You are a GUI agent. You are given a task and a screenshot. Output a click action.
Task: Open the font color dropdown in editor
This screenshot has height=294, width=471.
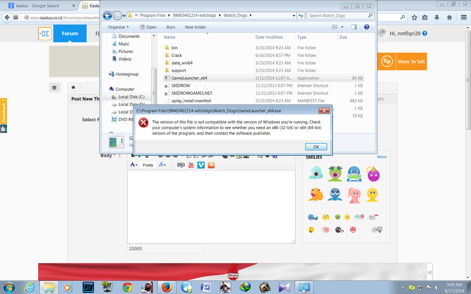pyautogui.click(x=134, y=165)
